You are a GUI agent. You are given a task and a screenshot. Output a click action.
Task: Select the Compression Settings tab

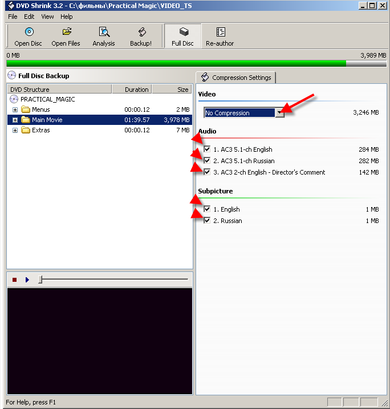coord(235,78)
